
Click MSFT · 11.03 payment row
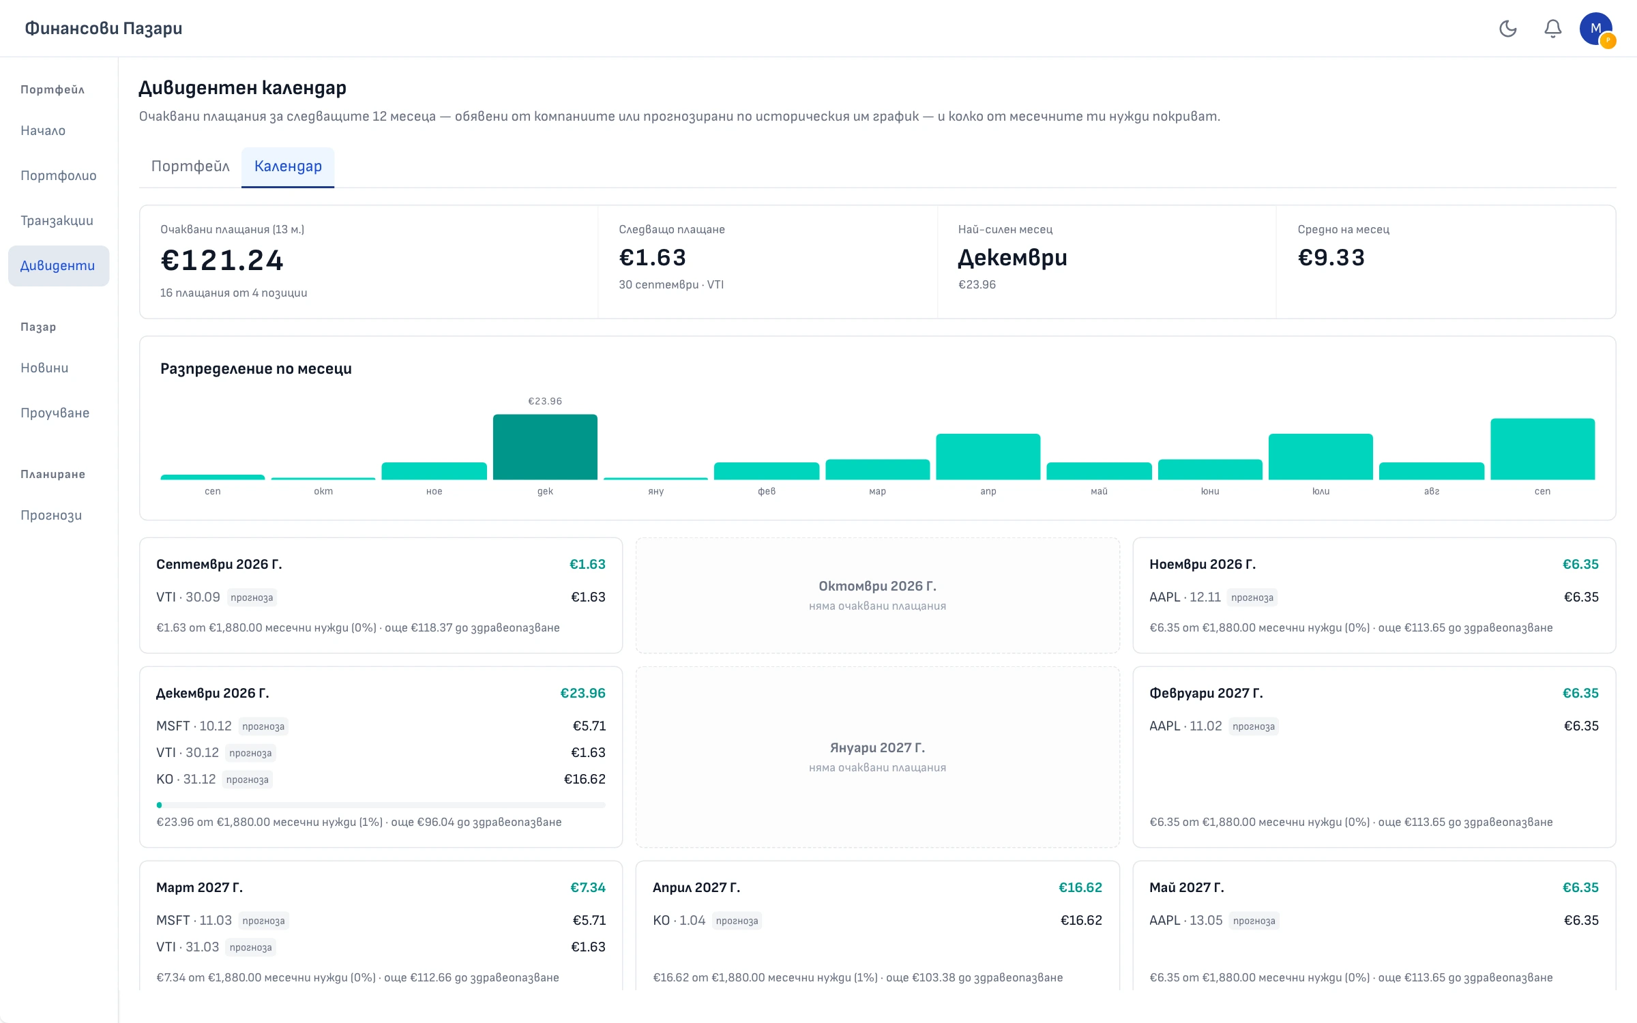pos(381,920)
